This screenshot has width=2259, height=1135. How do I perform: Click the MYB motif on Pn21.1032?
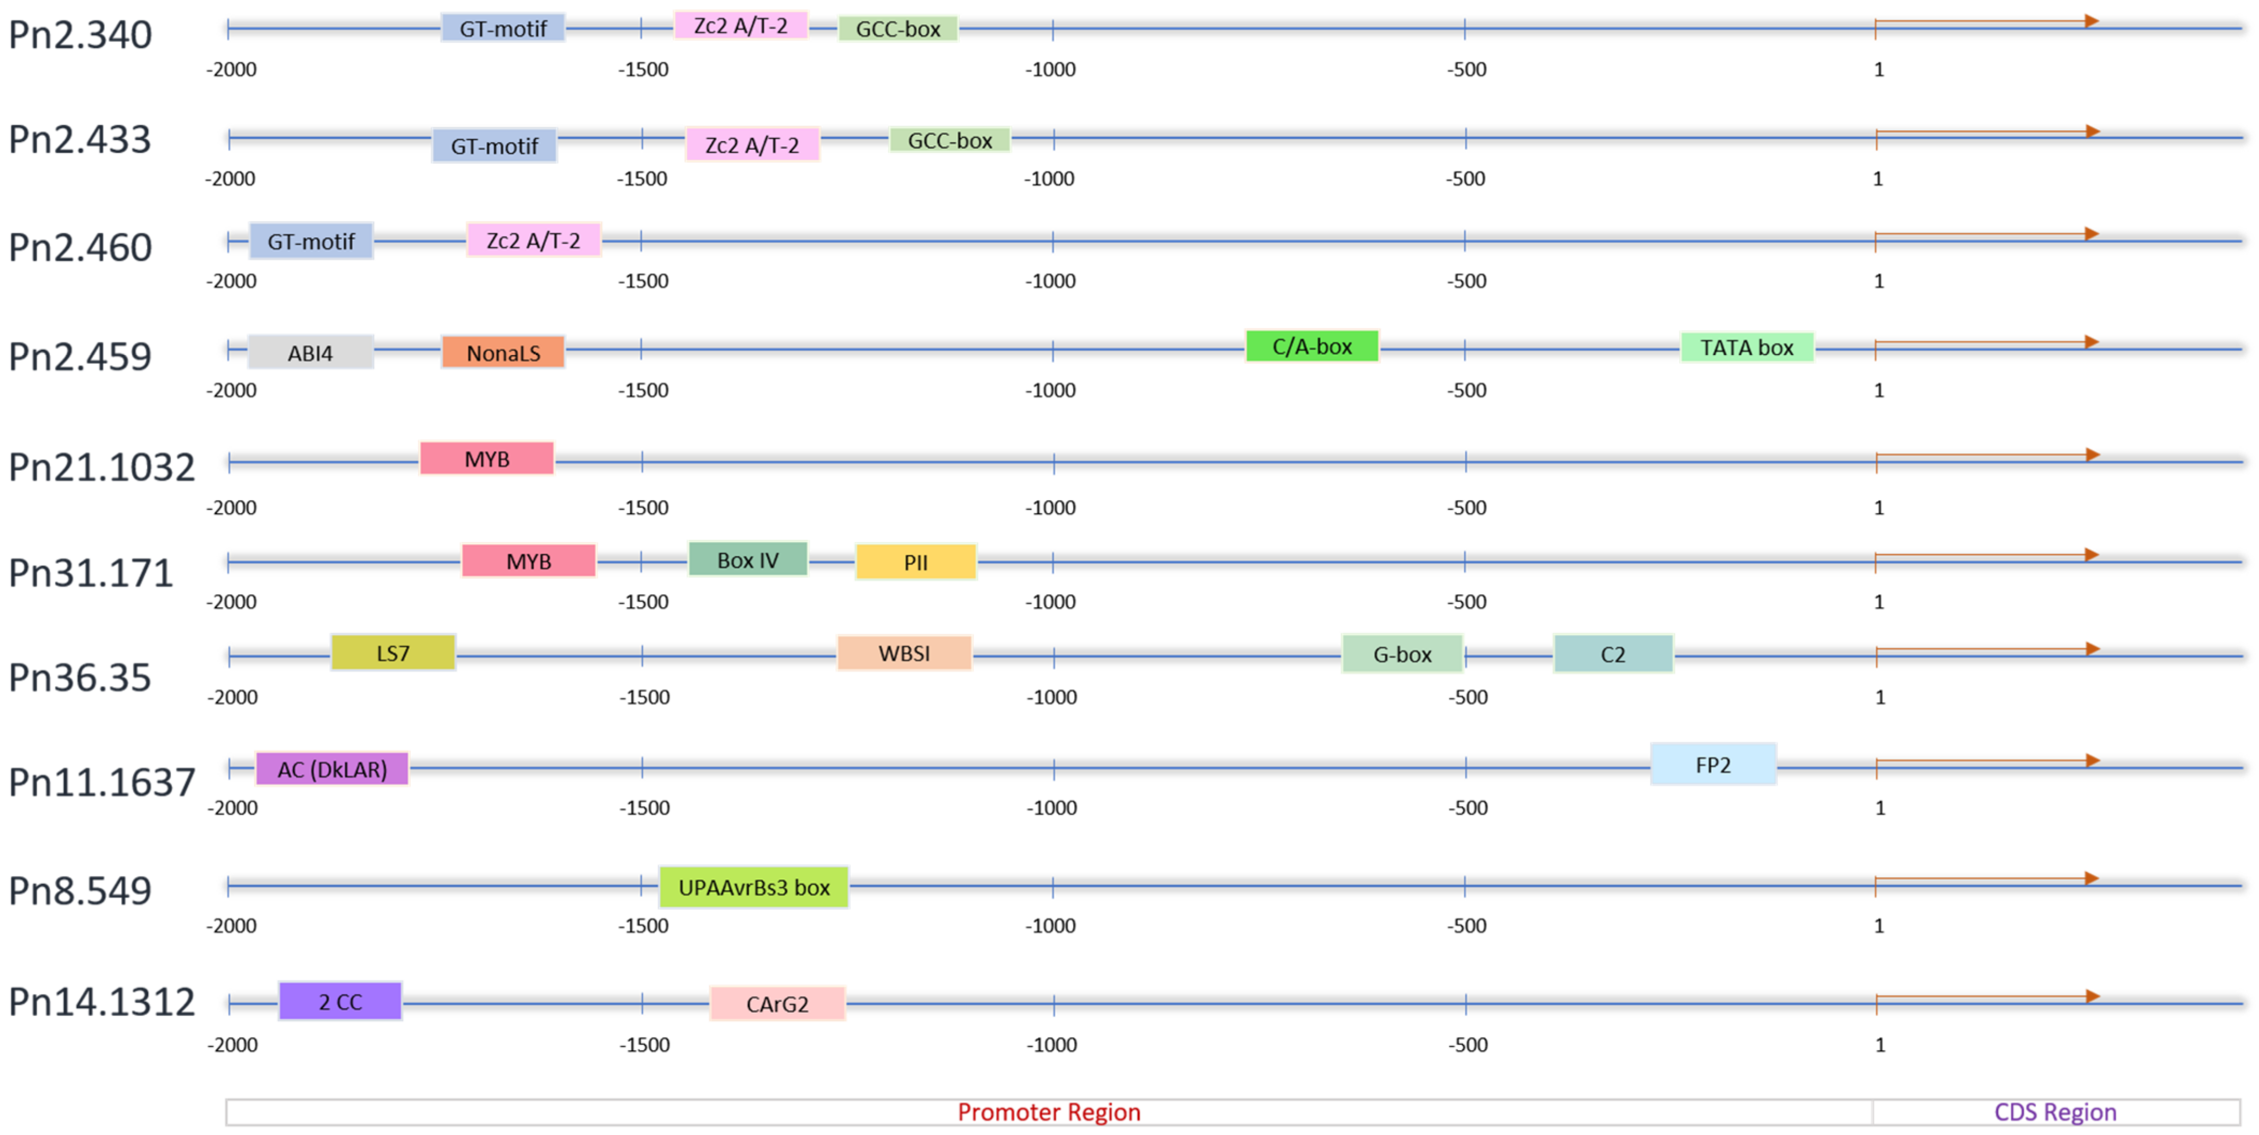pos(487,458)
